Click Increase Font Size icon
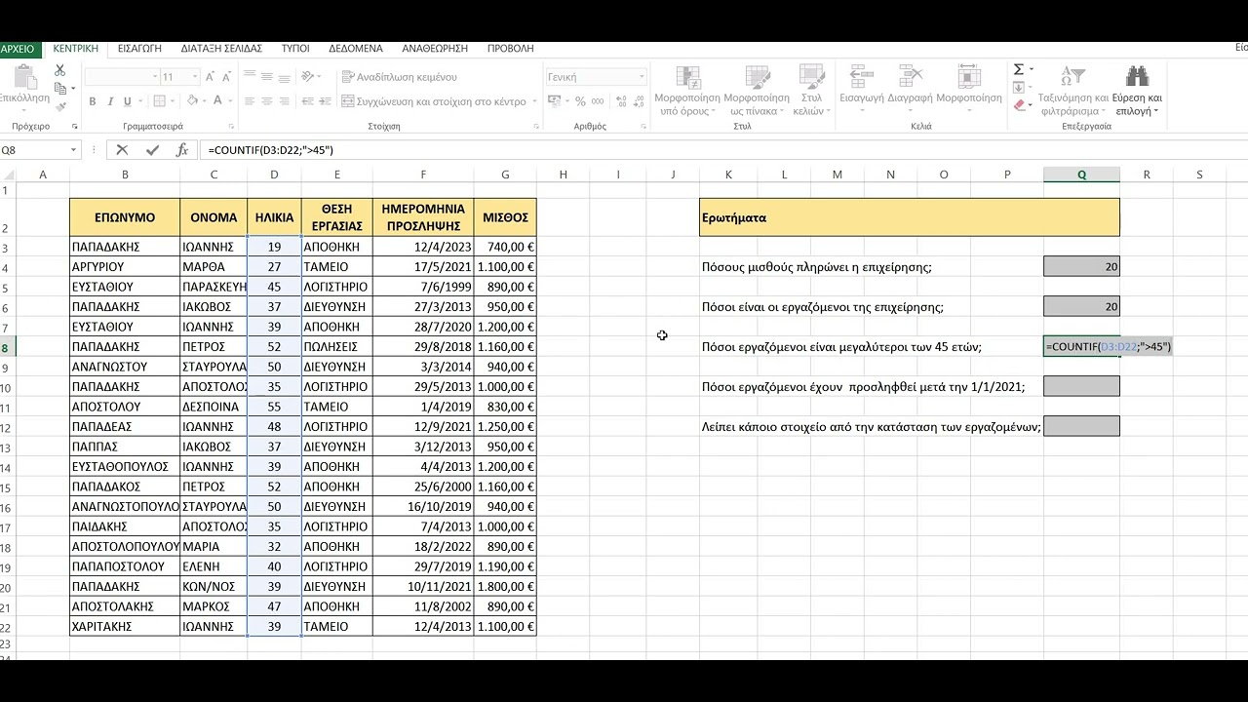 tap(212, 77)
